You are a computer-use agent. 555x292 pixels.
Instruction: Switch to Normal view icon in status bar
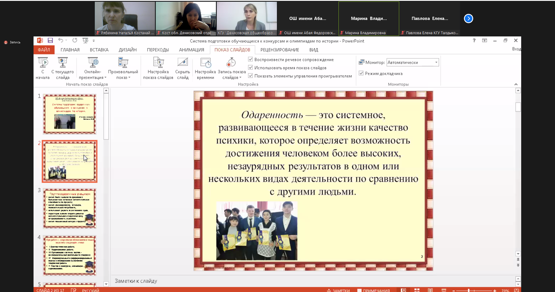coord(403,290)
